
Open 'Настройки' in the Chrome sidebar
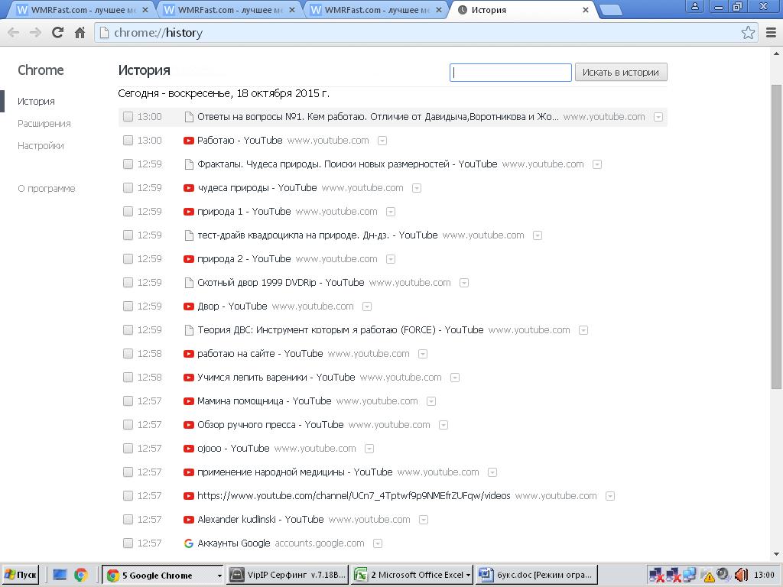click(x=41, y=146)
